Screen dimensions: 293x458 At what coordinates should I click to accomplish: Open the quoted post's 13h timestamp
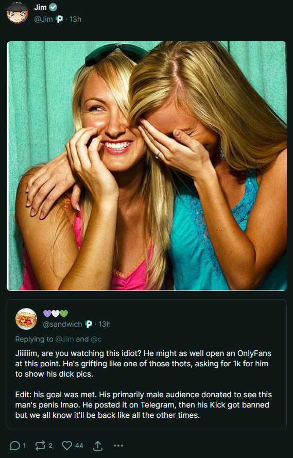tap(105, 324)
